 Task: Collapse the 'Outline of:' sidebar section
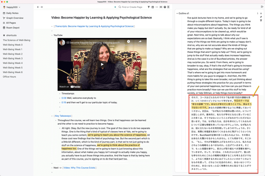tap(177, 14)
